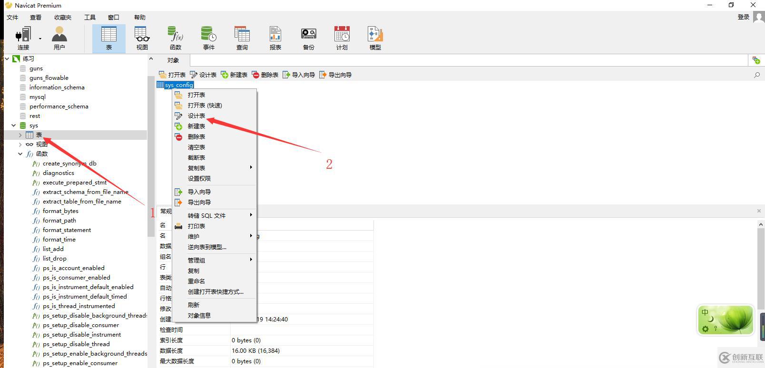
Task: Click 删除表 in the object toolbar
Action: point(265,75)
